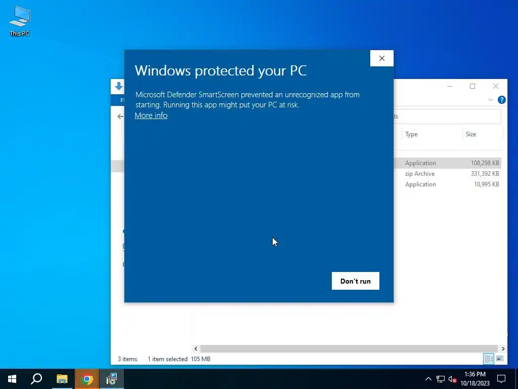
Task: Select the installer app in taskbar
Action: pos(112,379)
